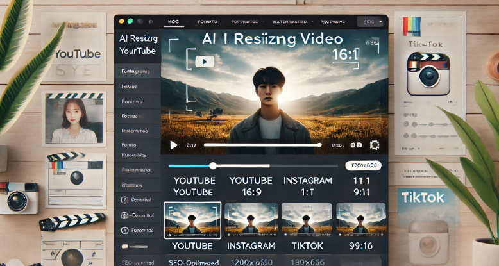499x266 pixels.
Task: Select the second sidebar item 'Fonder'
Action: click(x=137, y=87)
